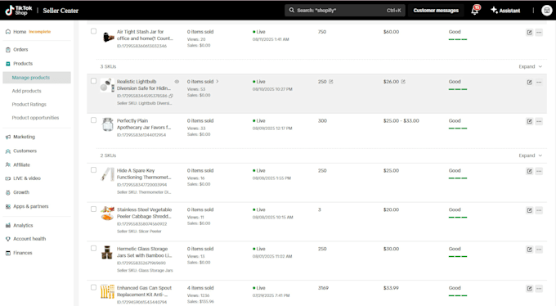
Task: Click Good quality indicator of Gas Can Spout
Action: (x=457, y=291)
